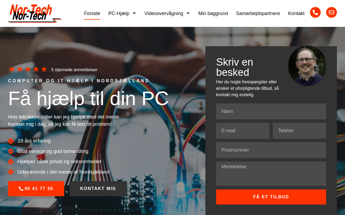Open the Kontakt menu link
Viewport: 345px width, 215px height.
(296, 13)
